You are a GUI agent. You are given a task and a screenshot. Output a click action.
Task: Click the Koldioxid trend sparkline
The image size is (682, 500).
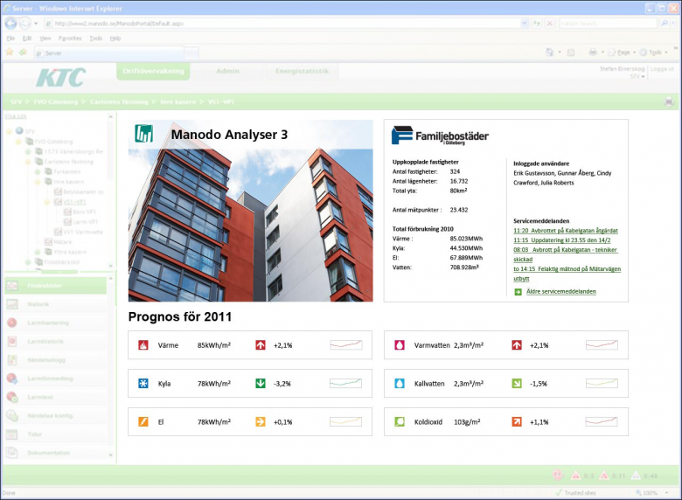point(602,421)
